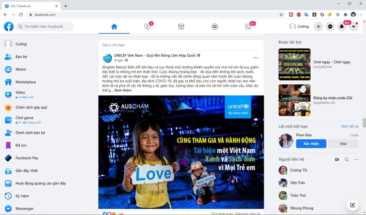366x215 pixels.
Task: Click Xem tất cả friend requests
Action: pos(350,126)
